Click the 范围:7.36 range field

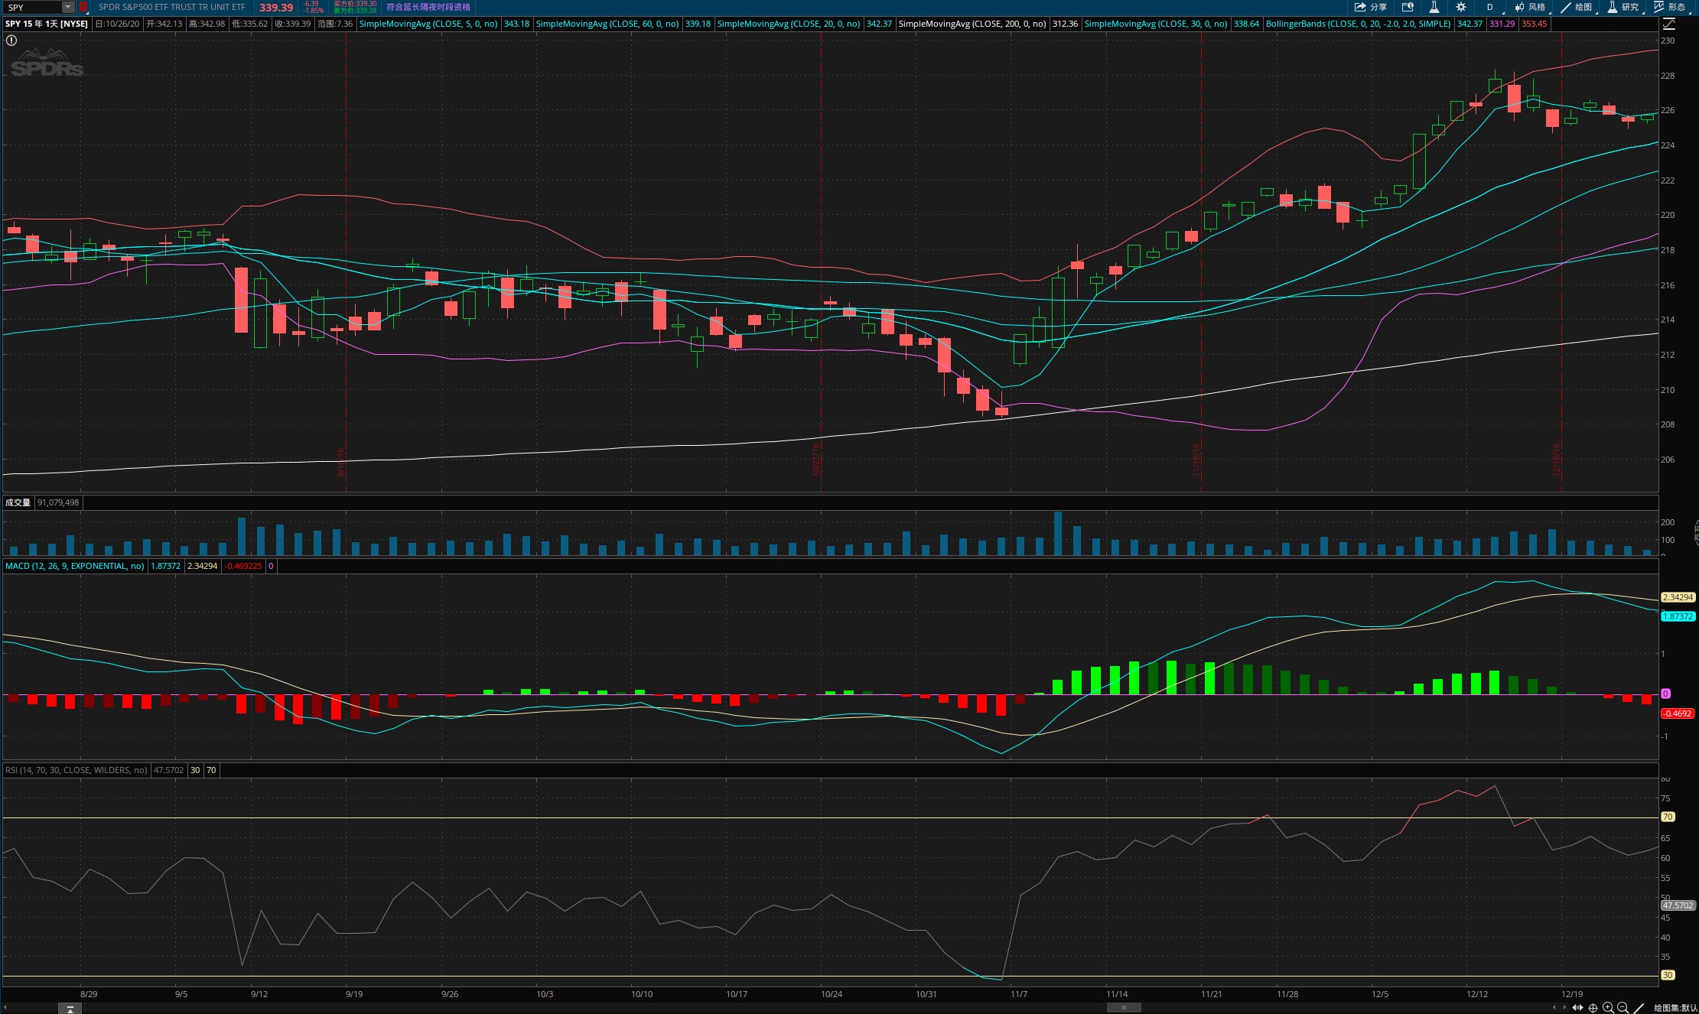pos(335,24)
